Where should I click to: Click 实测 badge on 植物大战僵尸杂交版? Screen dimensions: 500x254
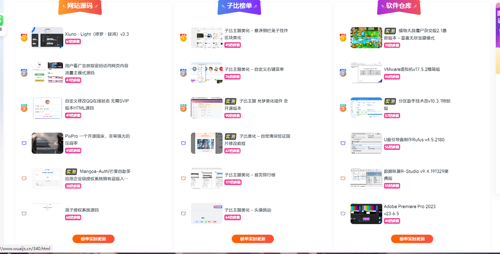click(390, 31)
